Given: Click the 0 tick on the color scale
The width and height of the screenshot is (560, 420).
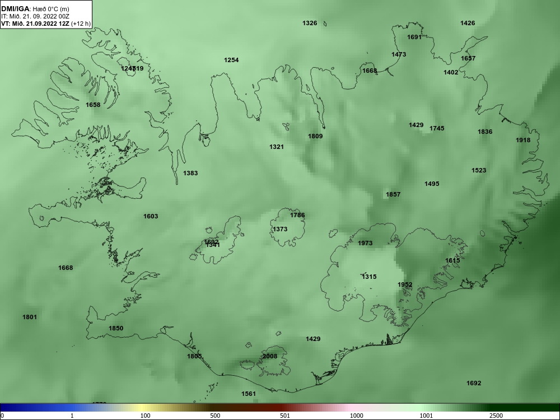Looking at the screenshot, I should coord(2,416).
